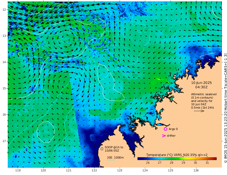Click the '10-Jun-2025' date label
Image resolution: width=227 pixels, height=175 pixels.
(201, 83)
